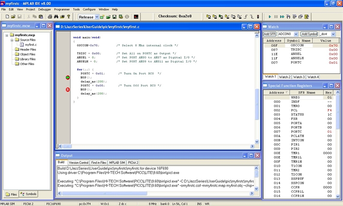Screen dimensions: 343x206
Task: Switch to the Files tab in the project pane
Action: 11,194
